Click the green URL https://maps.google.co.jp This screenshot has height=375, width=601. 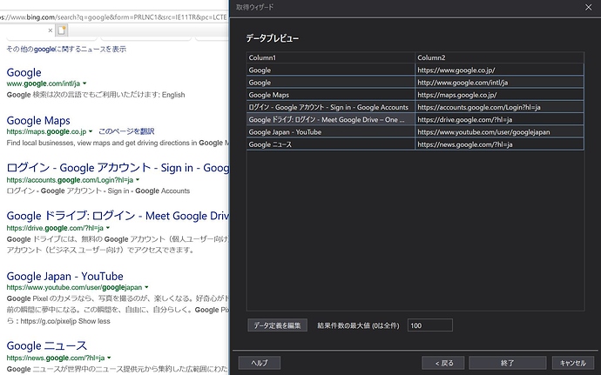click(x=46, y=131)
